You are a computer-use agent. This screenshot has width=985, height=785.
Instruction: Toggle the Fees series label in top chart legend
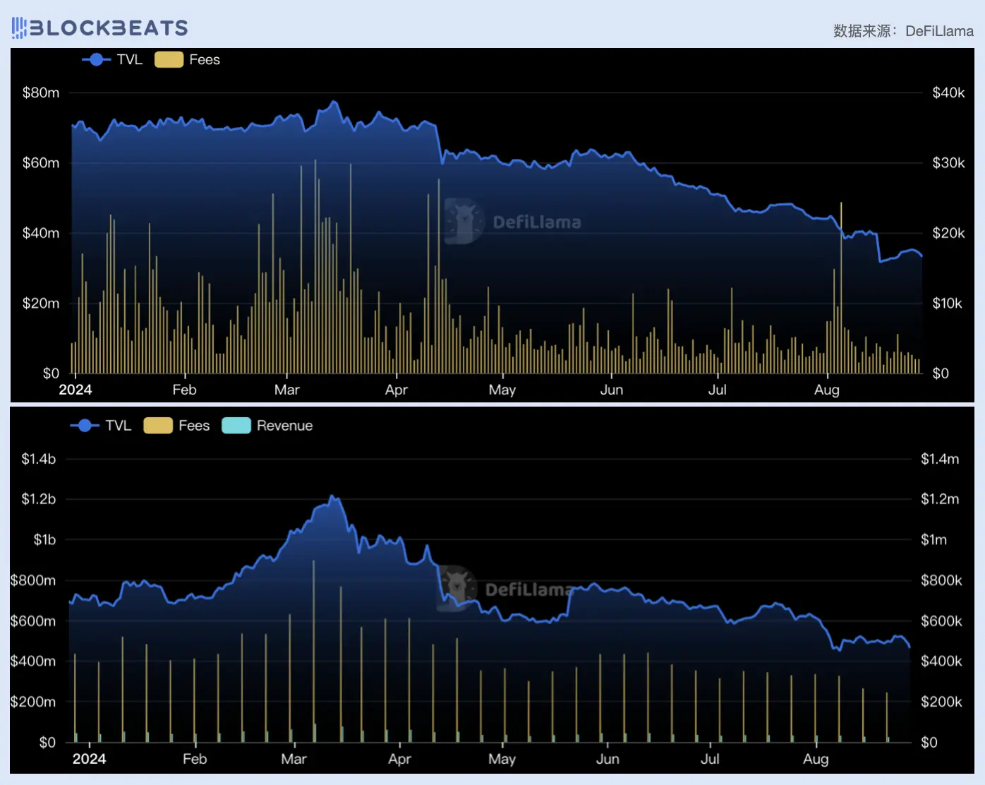[205, 60]
